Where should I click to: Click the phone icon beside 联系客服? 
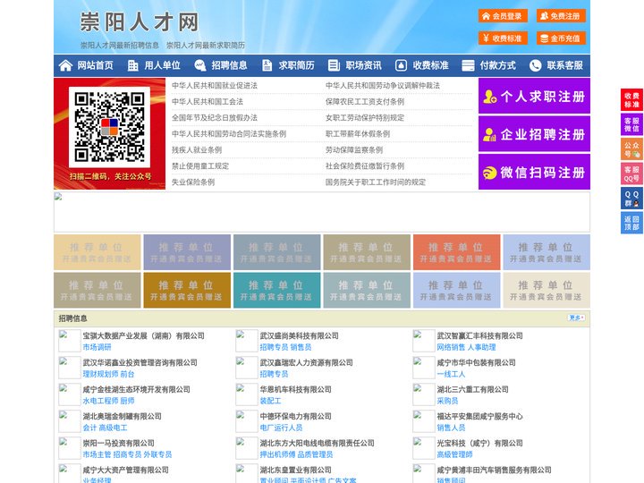(535, 65)
